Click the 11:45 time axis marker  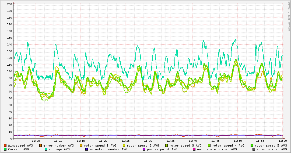(215, 141)
